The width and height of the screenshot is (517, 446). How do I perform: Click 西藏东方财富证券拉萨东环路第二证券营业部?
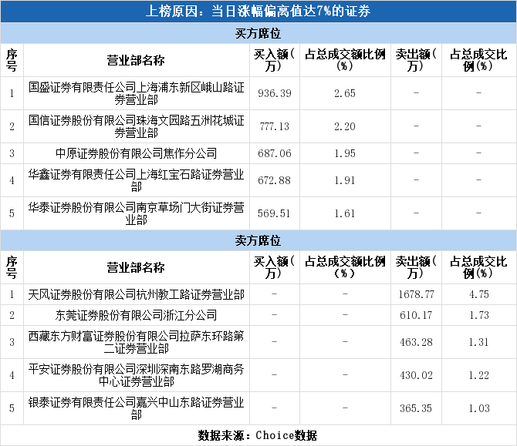(136, 342)
